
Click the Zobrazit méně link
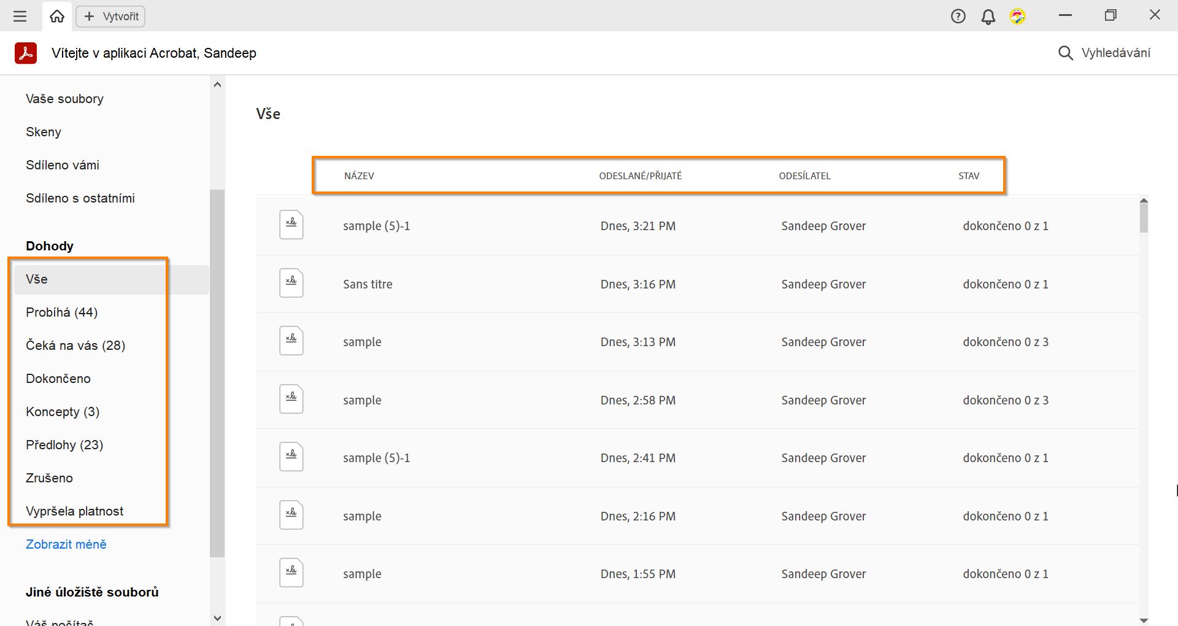pyautogui.click(x=66, y=544)
